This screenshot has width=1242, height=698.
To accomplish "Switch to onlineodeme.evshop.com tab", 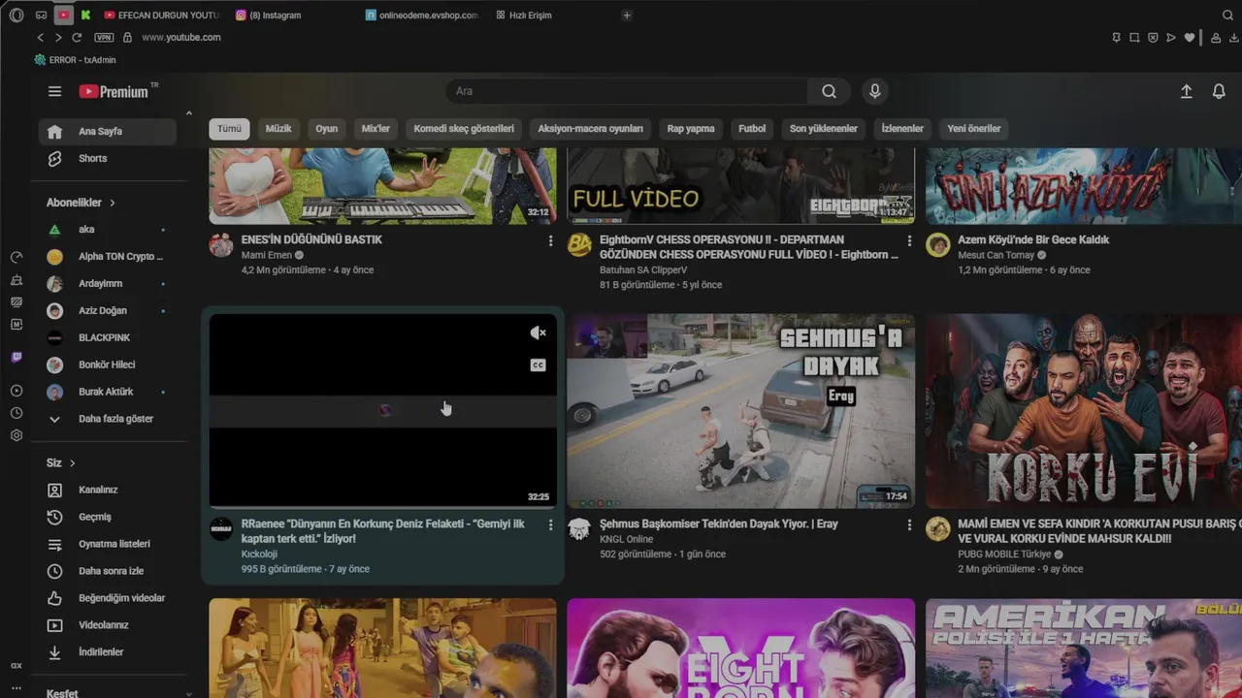I will pyautogui.click(x=421, y=15).
